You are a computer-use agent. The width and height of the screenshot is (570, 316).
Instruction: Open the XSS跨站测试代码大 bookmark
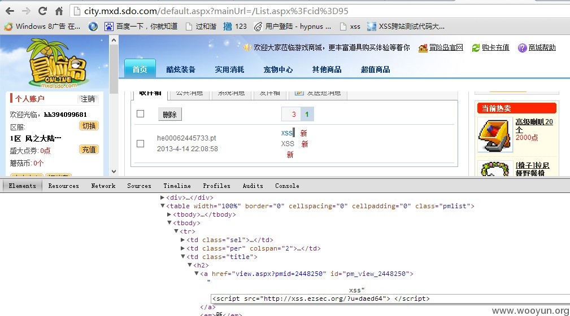click(406, 26)
